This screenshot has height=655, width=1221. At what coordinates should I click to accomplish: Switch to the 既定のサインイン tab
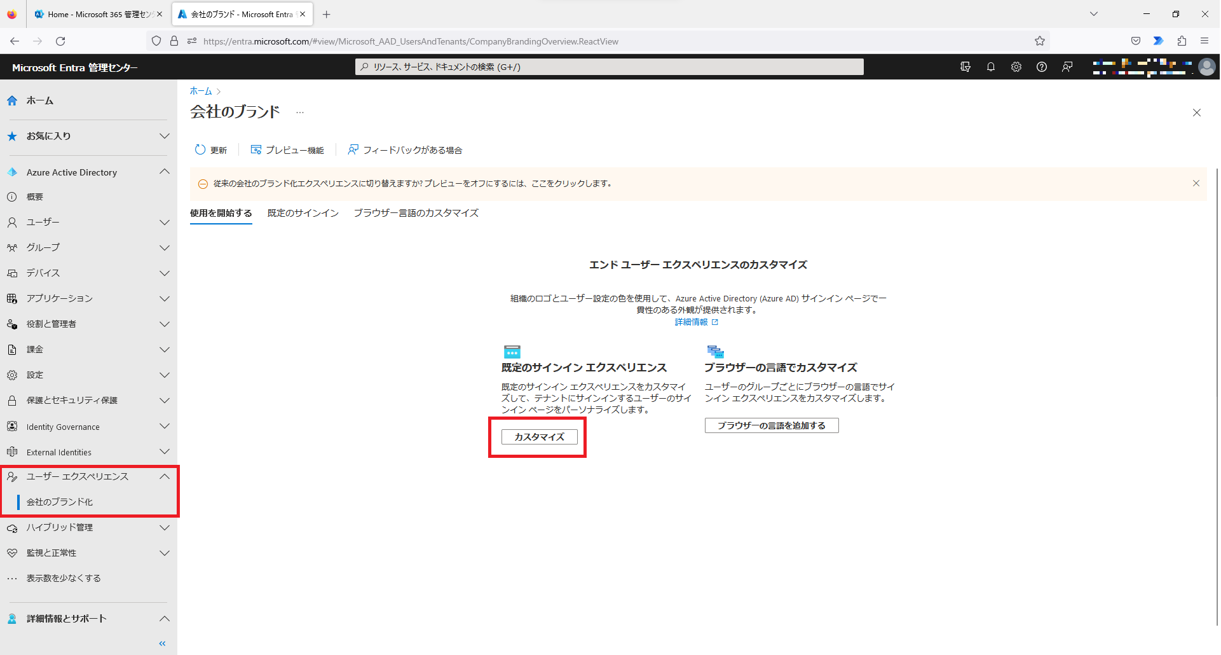point(303,214)
